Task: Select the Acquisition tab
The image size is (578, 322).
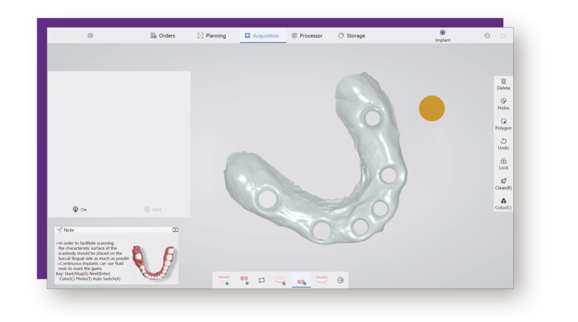Action: tap(262, 35)
